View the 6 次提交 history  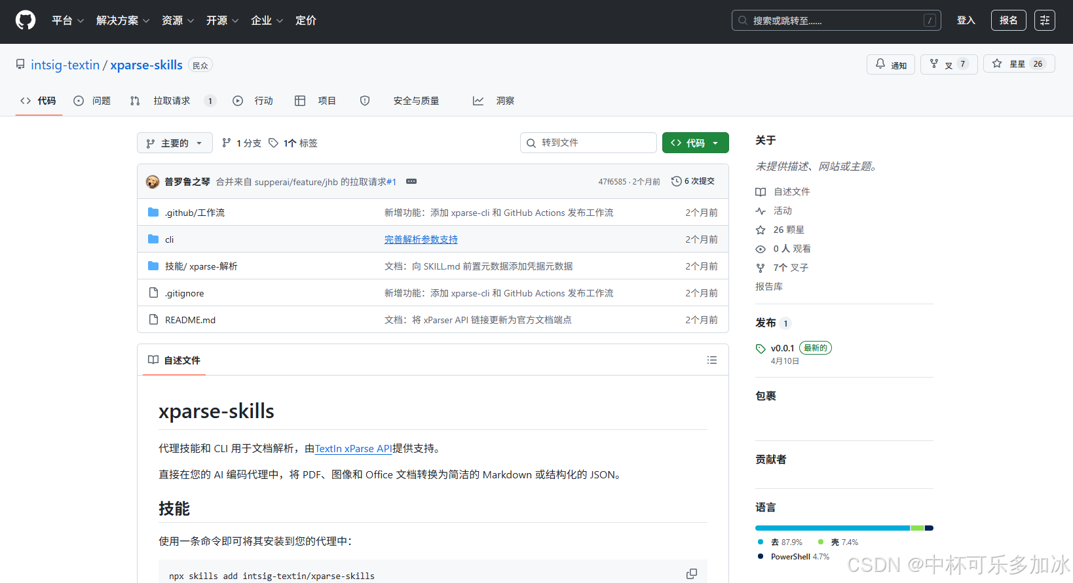693,181
